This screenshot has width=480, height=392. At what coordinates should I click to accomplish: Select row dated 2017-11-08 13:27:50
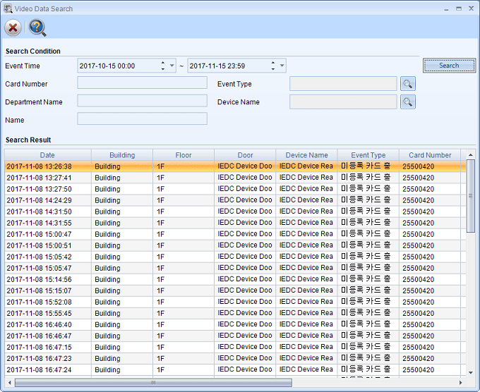coord(235,189)
